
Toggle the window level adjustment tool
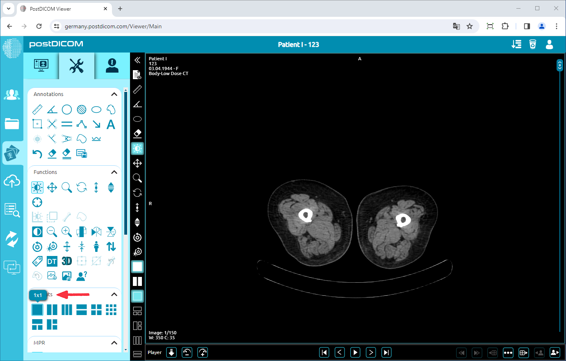pos(37,187)
